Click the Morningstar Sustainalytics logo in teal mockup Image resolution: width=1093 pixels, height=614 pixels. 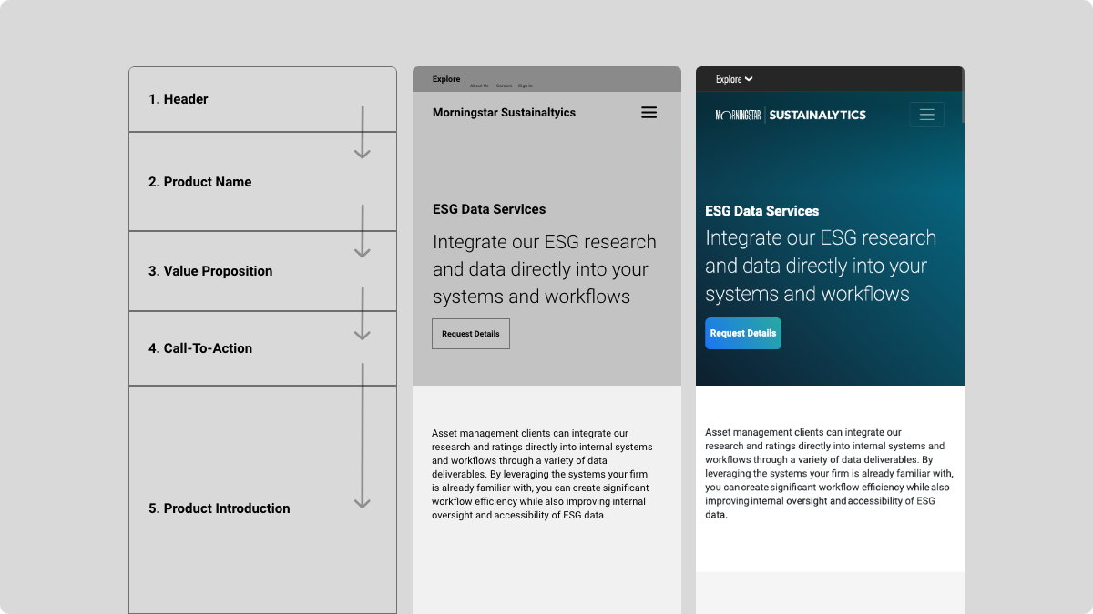(791, 115)
